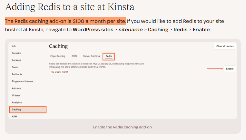Switch to the CDN tab
The height and width of the screenshot is (140, 246).
tap(74, 56)
